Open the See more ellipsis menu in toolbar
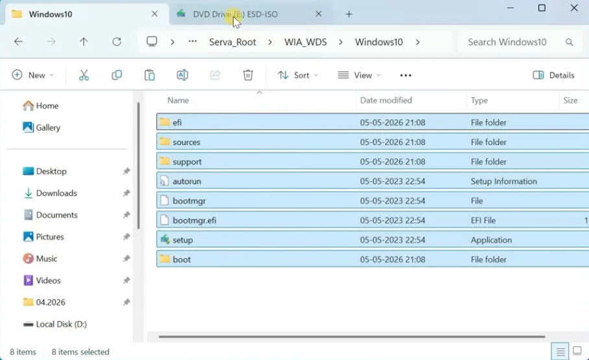The image size is (589, 360). (405, 75)
